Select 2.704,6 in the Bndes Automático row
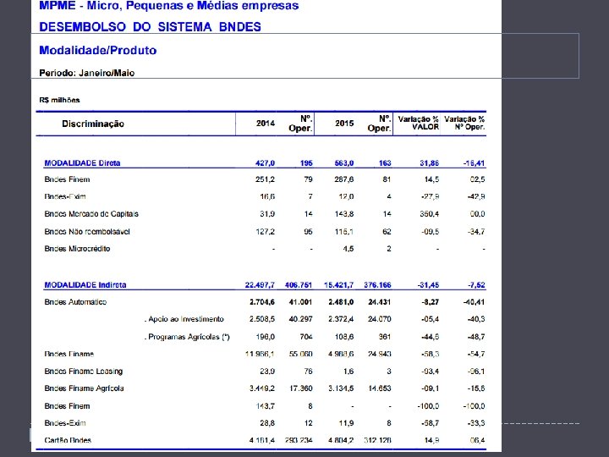The width and height of the screenshot is (609, 457). 262,302
